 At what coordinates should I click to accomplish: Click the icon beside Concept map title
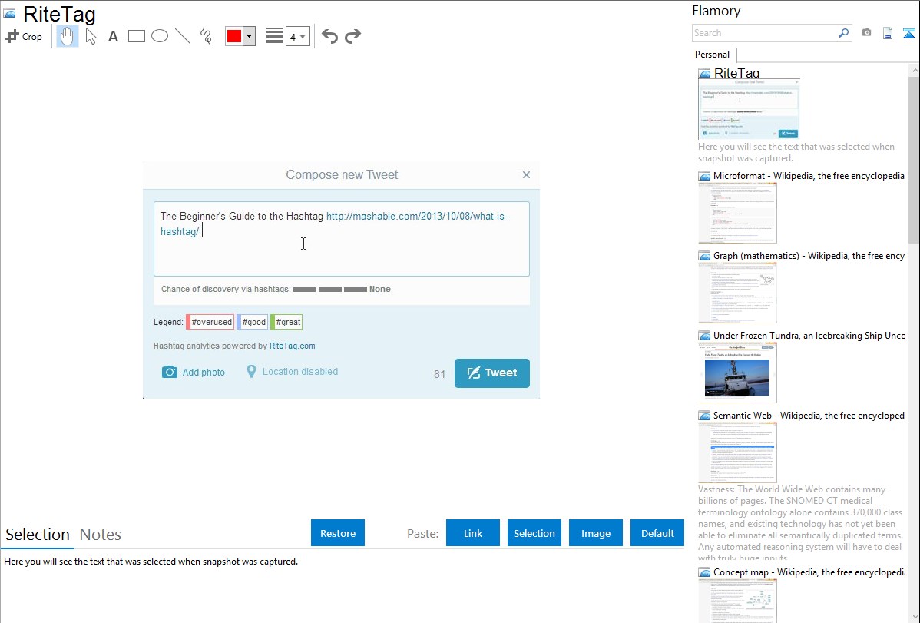(704, 572)
